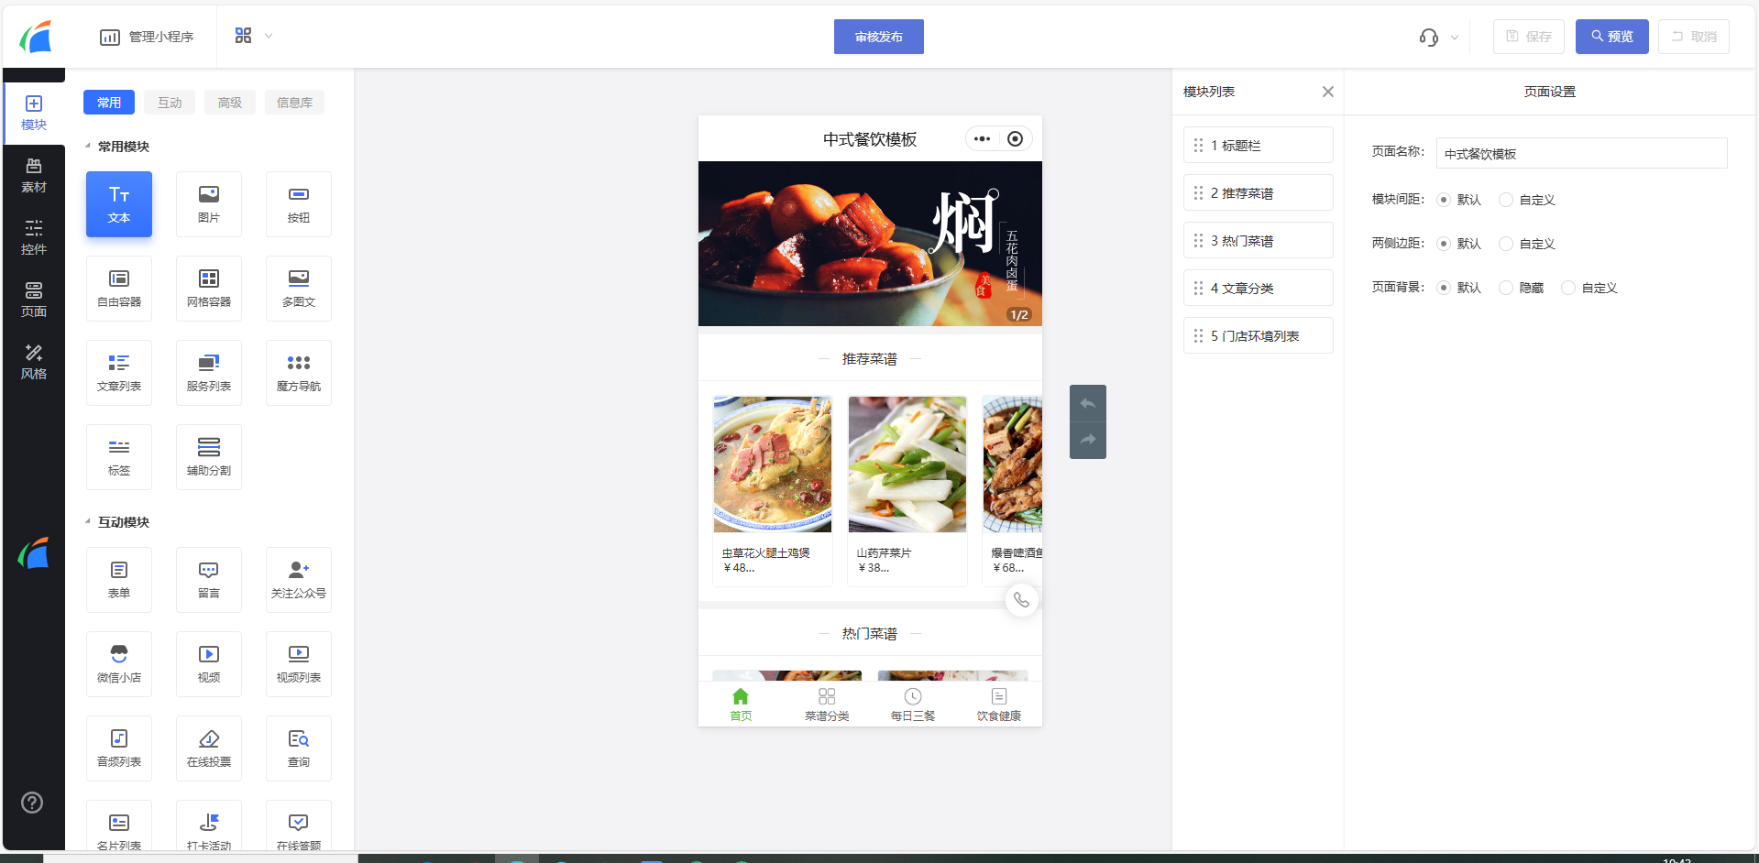This screenshot has height=863, width=1759.
Task: Insert a 辅助分割 divider module
Action: coord(209,457)
